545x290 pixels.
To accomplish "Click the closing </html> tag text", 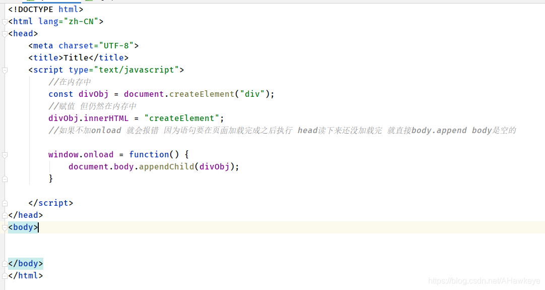I will (25, 276).
